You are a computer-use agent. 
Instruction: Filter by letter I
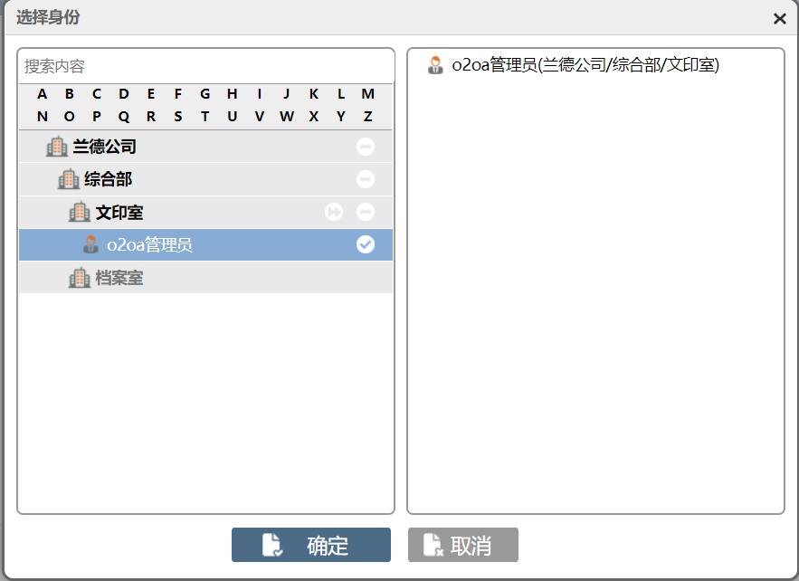pos(260,94)
